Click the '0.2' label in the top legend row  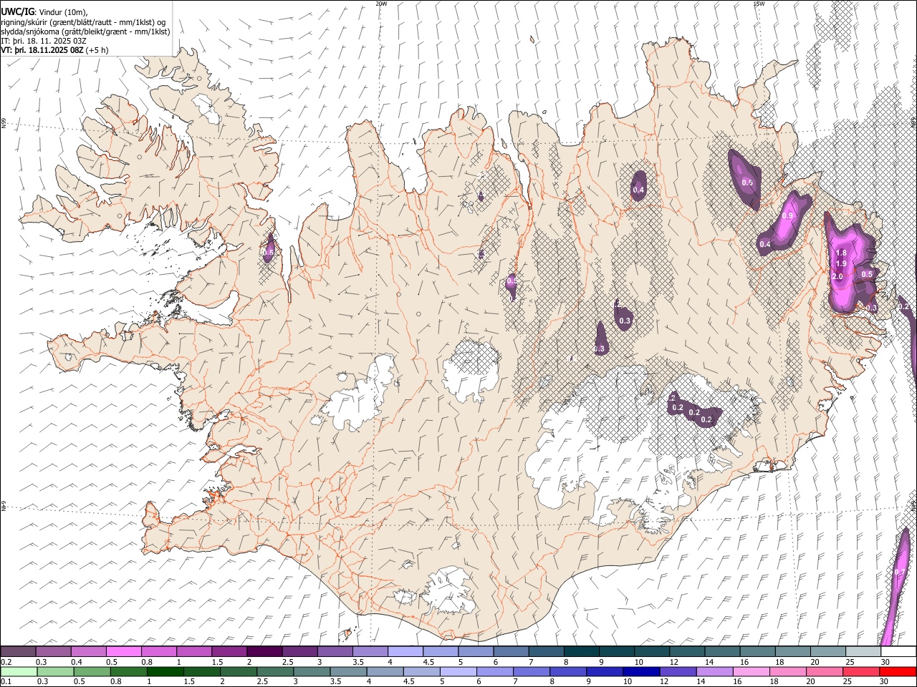coord(6,662)
